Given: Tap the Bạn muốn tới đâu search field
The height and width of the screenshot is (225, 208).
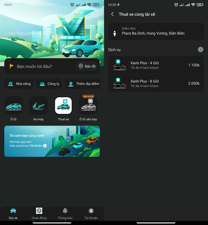Looking at the screenshot, I should 42,66.
